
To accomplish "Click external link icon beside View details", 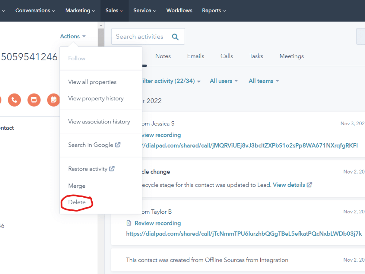I will click(x=310, y=185).
